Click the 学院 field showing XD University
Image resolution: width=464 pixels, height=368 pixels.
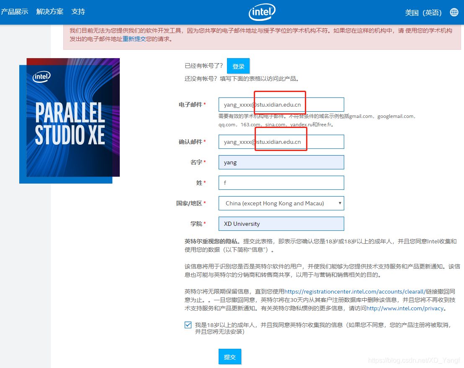coord(281,224)
